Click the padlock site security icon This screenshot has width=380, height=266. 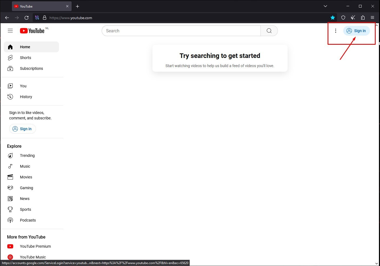[x=45, y=18]
